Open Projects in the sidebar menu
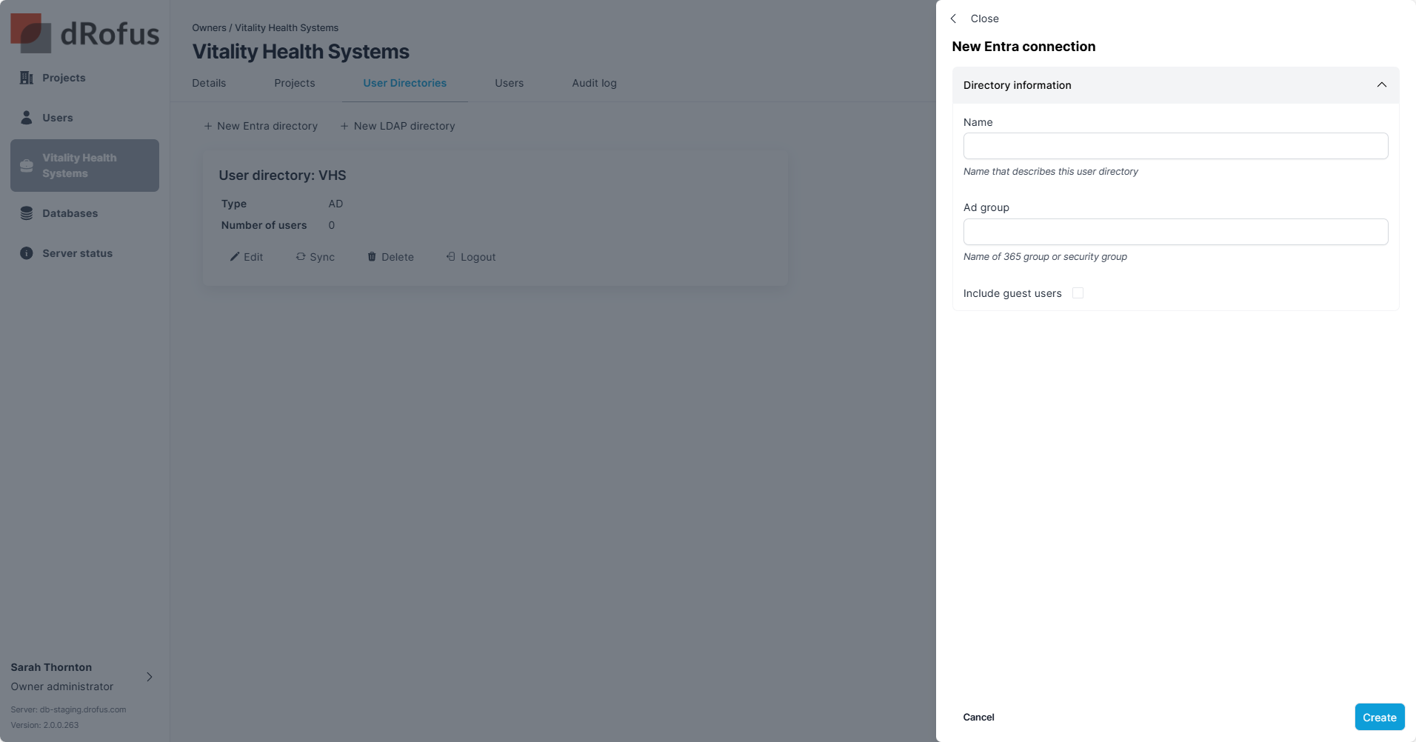Screen dimensions: 1416x742 [64, 78]
